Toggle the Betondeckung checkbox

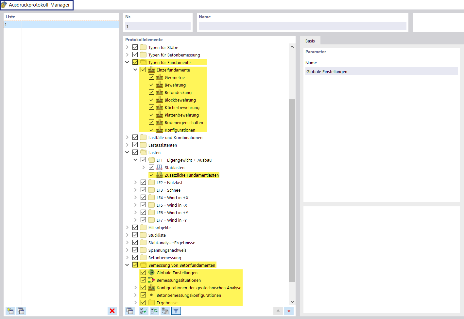(151, 92)
